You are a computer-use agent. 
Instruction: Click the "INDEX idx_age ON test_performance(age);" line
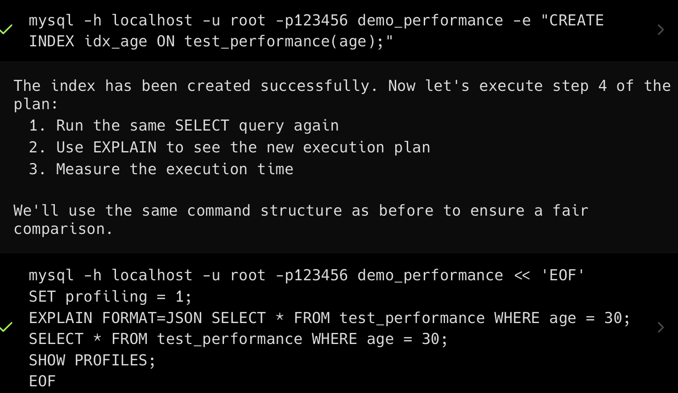[x=211, y=41]
